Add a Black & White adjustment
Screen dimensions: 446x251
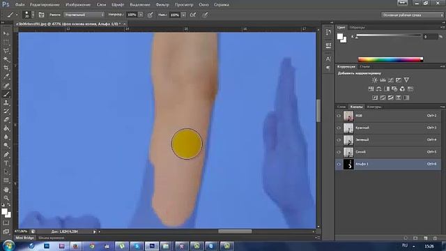pyautogui.click(x=387, y=89)
